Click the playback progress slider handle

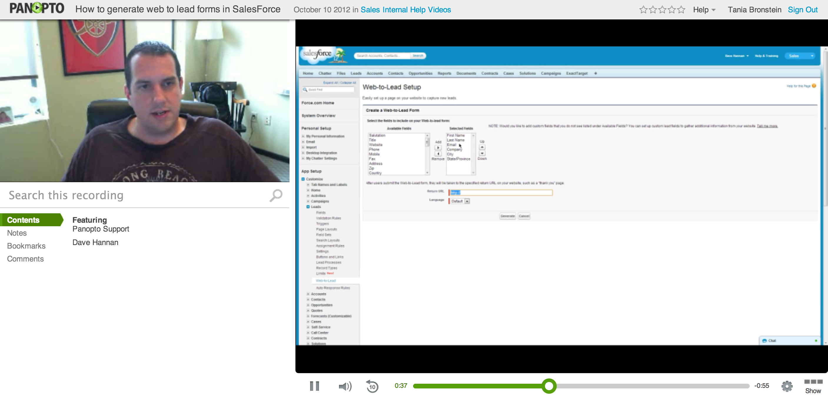point(549,385)
